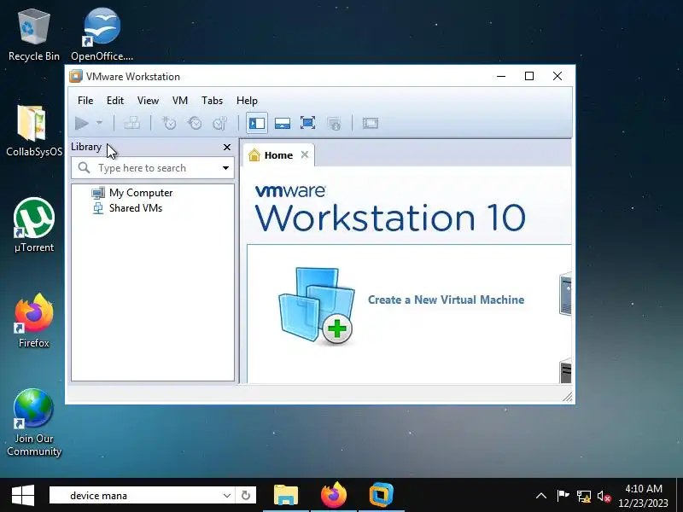Select the µTorrent desktop shortcut
The height and width of the screenshot is (512, 683).
(34, 225)
